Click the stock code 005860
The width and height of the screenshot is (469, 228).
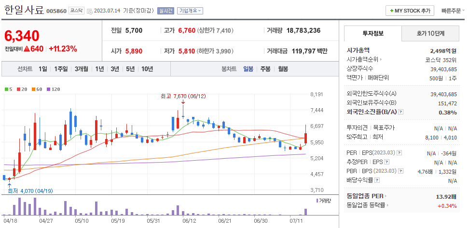[56, 11]
